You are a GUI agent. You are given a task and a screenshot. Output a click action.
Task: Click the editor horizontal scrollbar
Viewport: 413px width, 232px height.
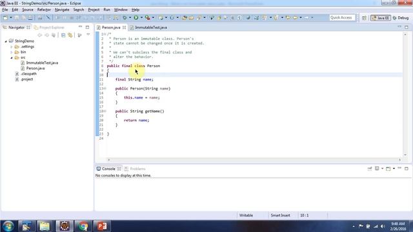[254, 160]
